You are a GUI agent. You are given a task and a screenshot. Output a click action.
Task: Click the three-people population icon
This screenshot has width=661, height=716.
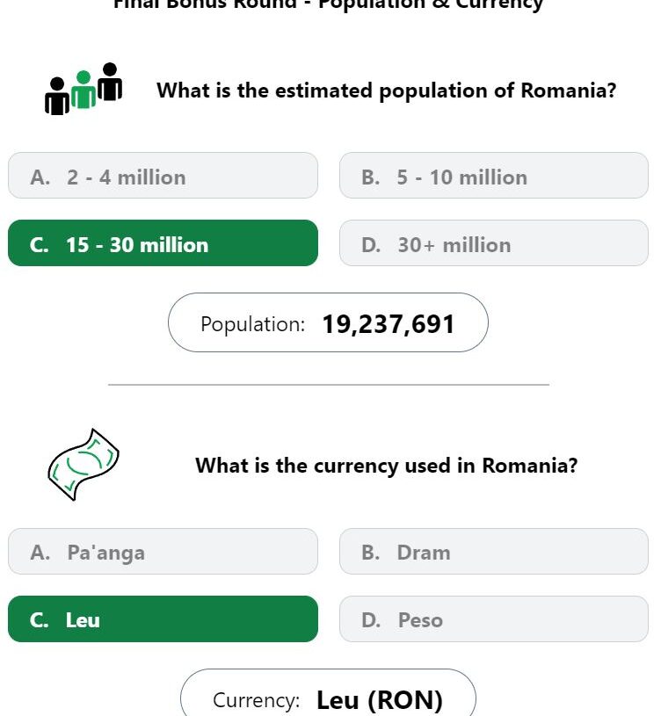[84, 89]
